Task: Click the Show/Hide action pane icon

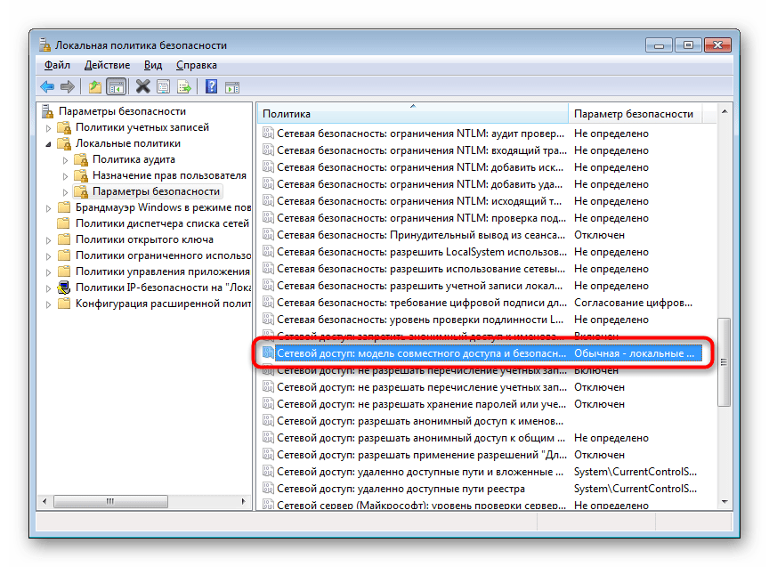Action: (231, 86)
